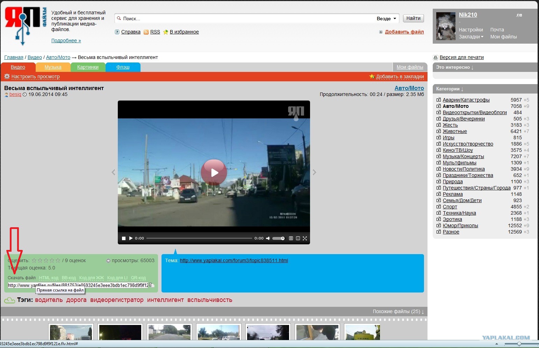Click the Добавить файл link
Image resolution: width=539 pixels, height=348 pixels.
(x=404, y=32)
